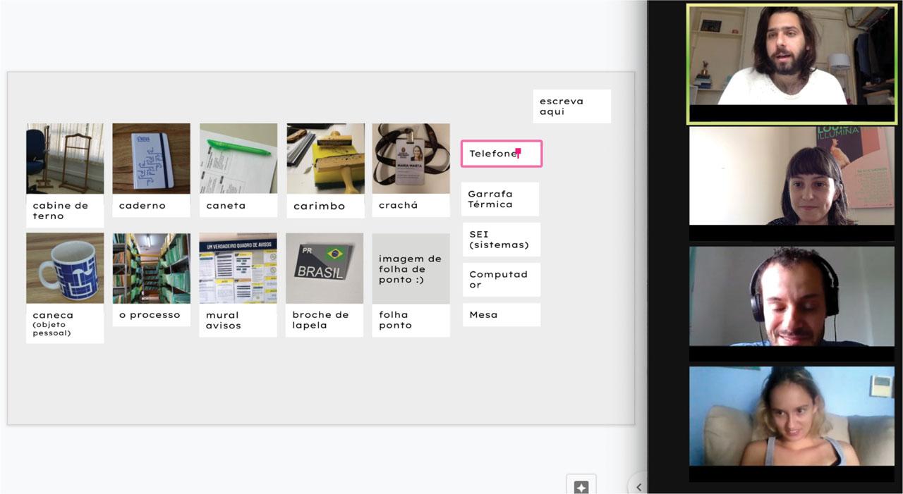Select the cabine de terno photo
The image size is (903, 494).
point(65,159)
